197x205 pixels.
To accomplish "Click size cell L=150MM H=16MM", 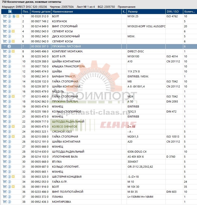I will click(x=140, y=197).
